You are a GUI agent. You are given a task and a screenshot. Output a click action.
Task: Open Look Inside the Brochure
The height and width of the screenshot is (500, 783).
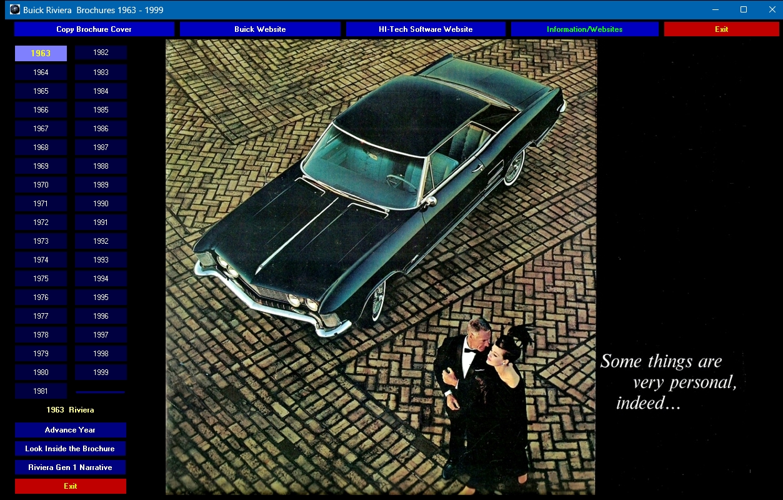point(70,449)
